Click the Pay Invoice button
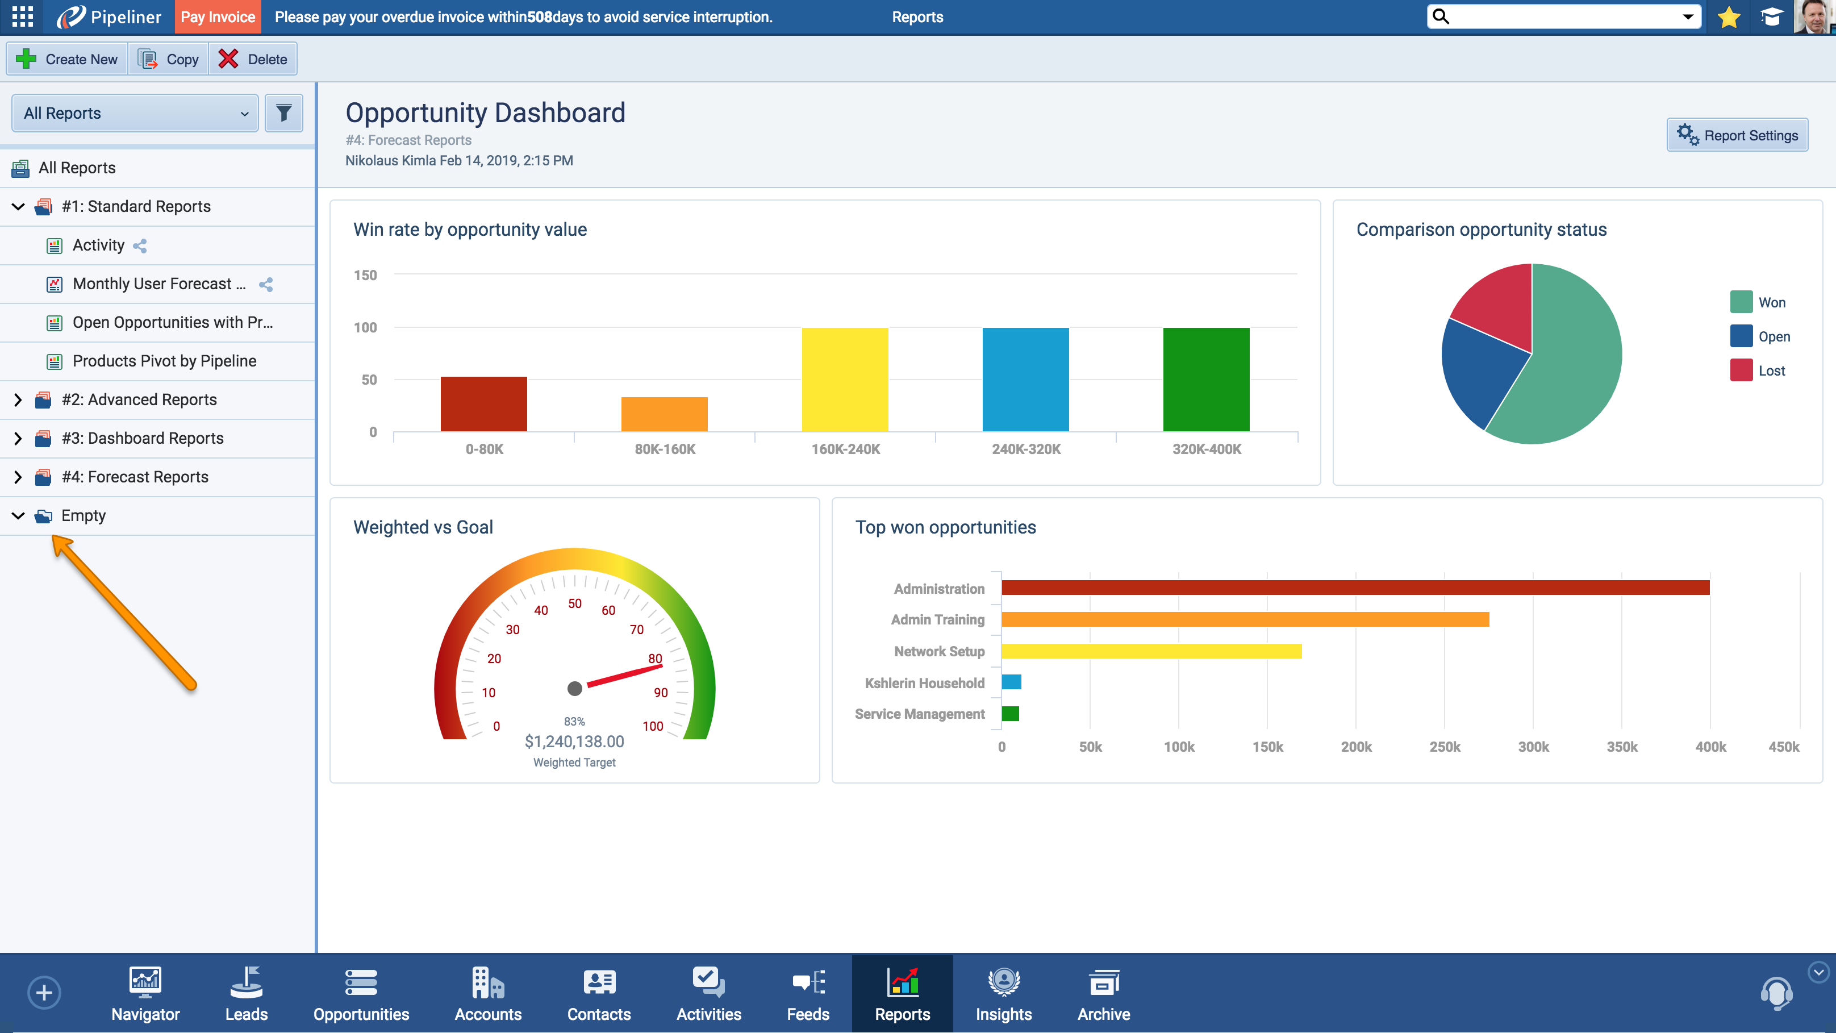Image resolution: width=1836 pixels, height=1033 pixels. [218, 17]
